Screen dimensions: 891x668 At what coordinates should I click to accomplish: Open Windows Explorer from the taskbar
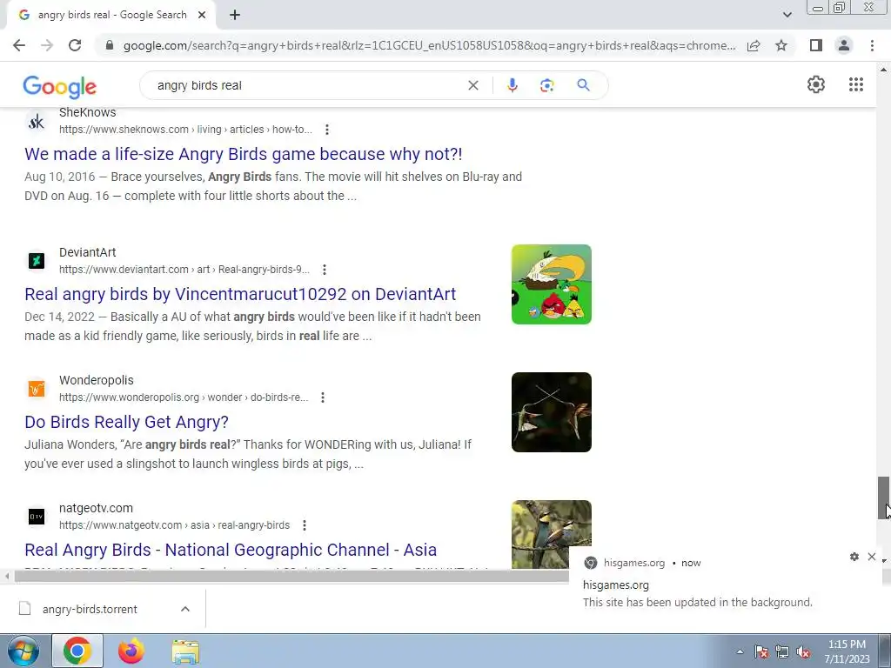[x=185, y=651]
